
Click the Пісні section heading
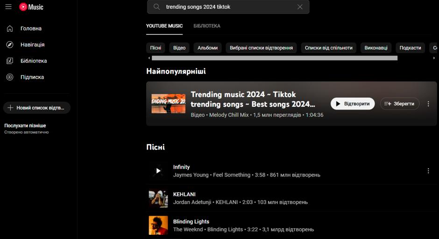tap(156, 147)
